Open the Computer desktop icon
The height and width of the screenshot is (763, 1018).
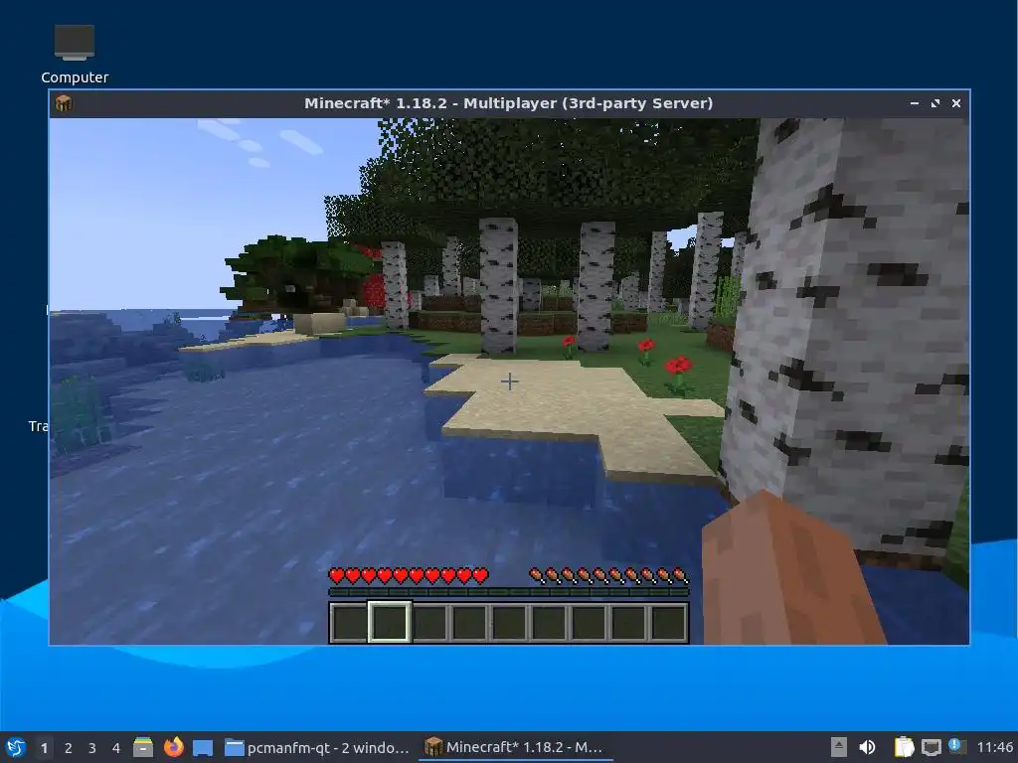[74, 54]
